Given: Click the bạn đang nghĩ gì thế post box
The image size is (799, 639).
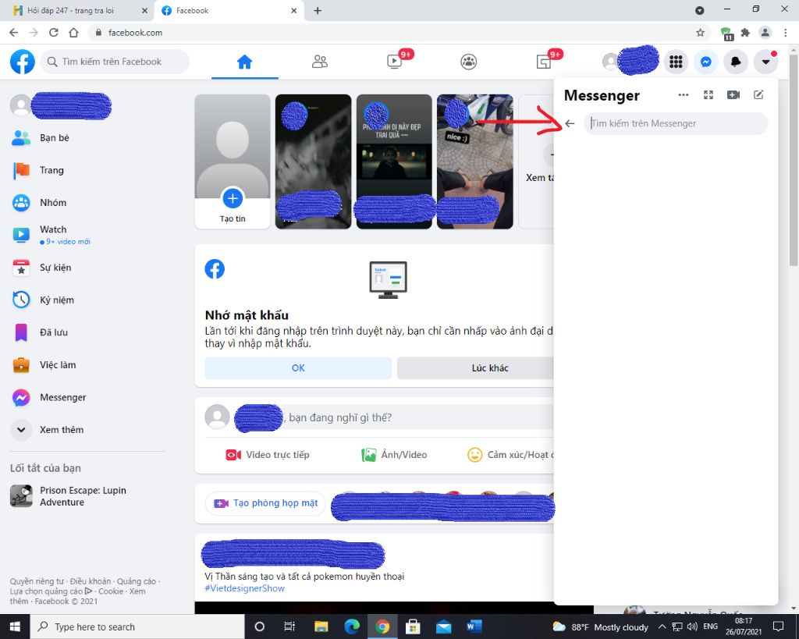Looking at the screenshot, I should [393, 417].
